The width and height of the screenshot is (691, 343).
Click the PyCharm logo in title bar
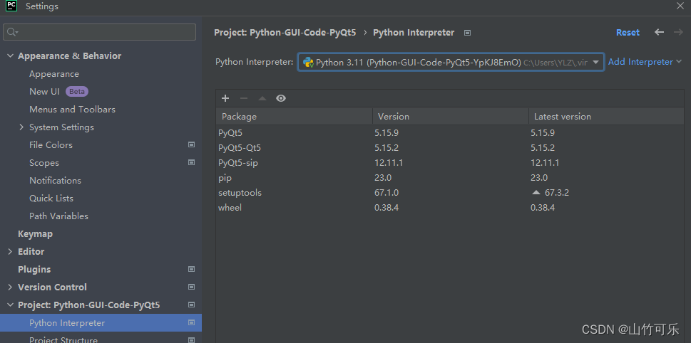pos(11,6)
